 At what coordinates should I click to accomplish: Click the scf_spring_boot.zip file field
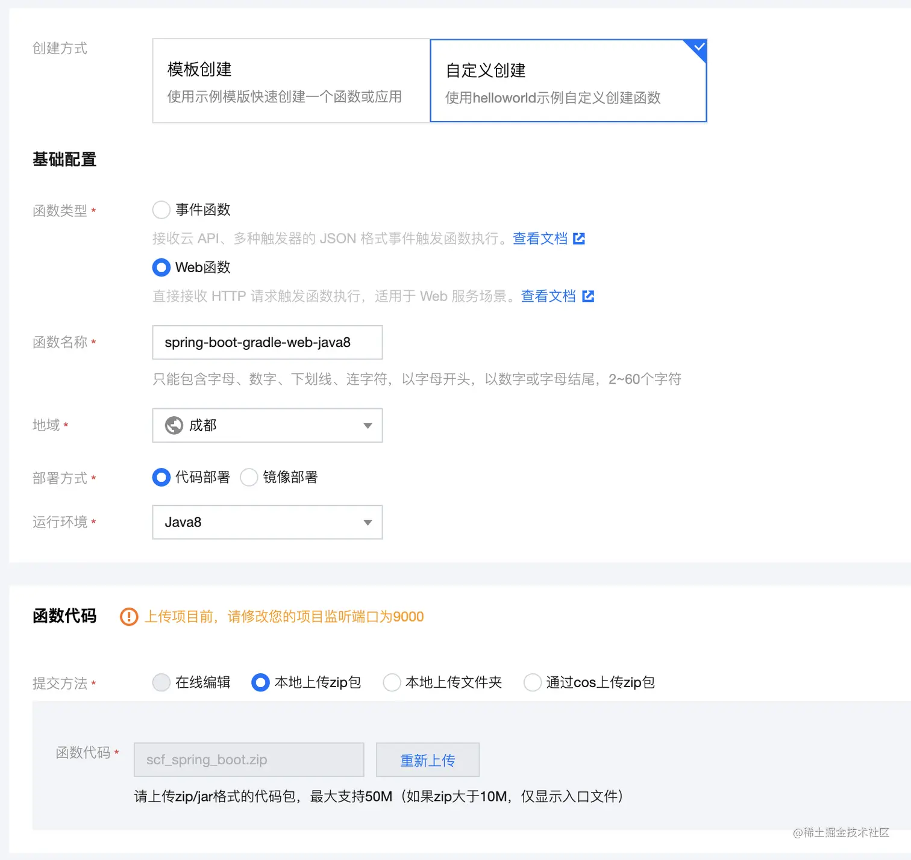[x=248, y=759]
